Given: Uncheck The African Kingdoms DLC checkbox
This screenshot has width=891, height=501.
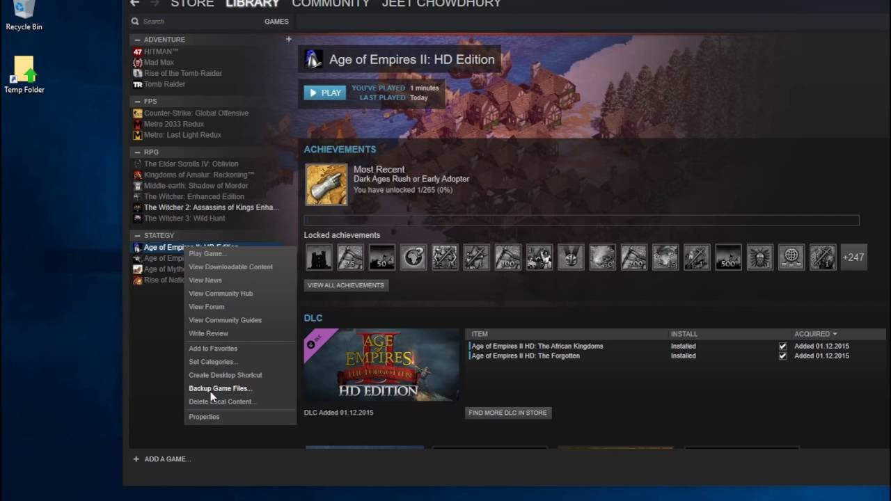Looking at the screenshot, I should tap(783, 346).
